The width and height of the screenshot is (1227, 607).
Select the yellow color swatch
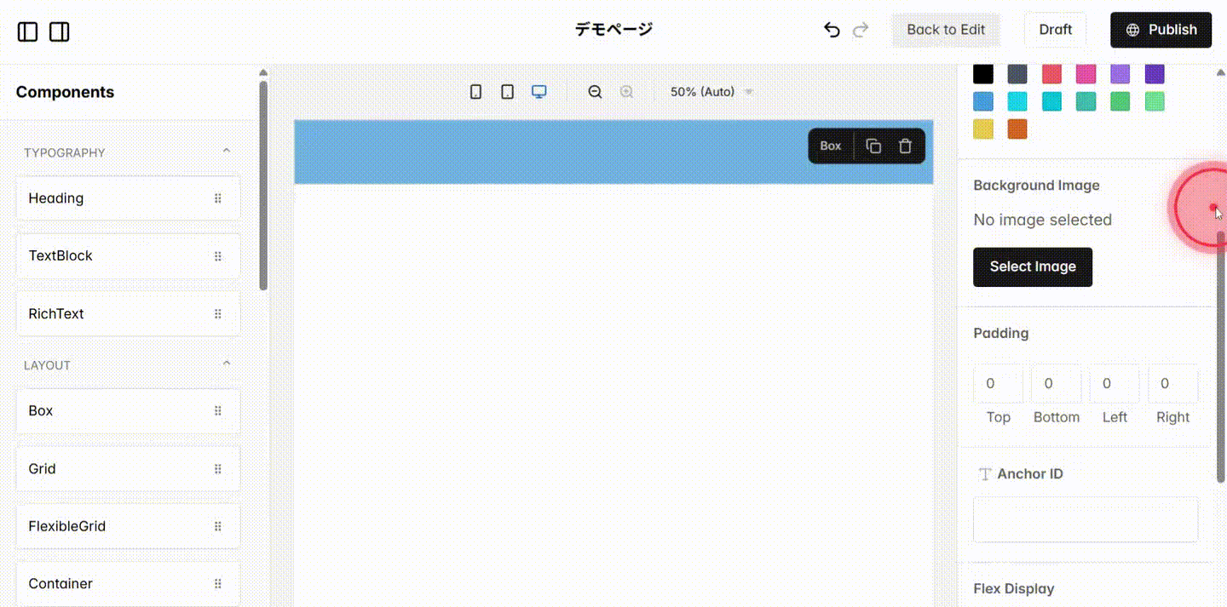point(983,129)
